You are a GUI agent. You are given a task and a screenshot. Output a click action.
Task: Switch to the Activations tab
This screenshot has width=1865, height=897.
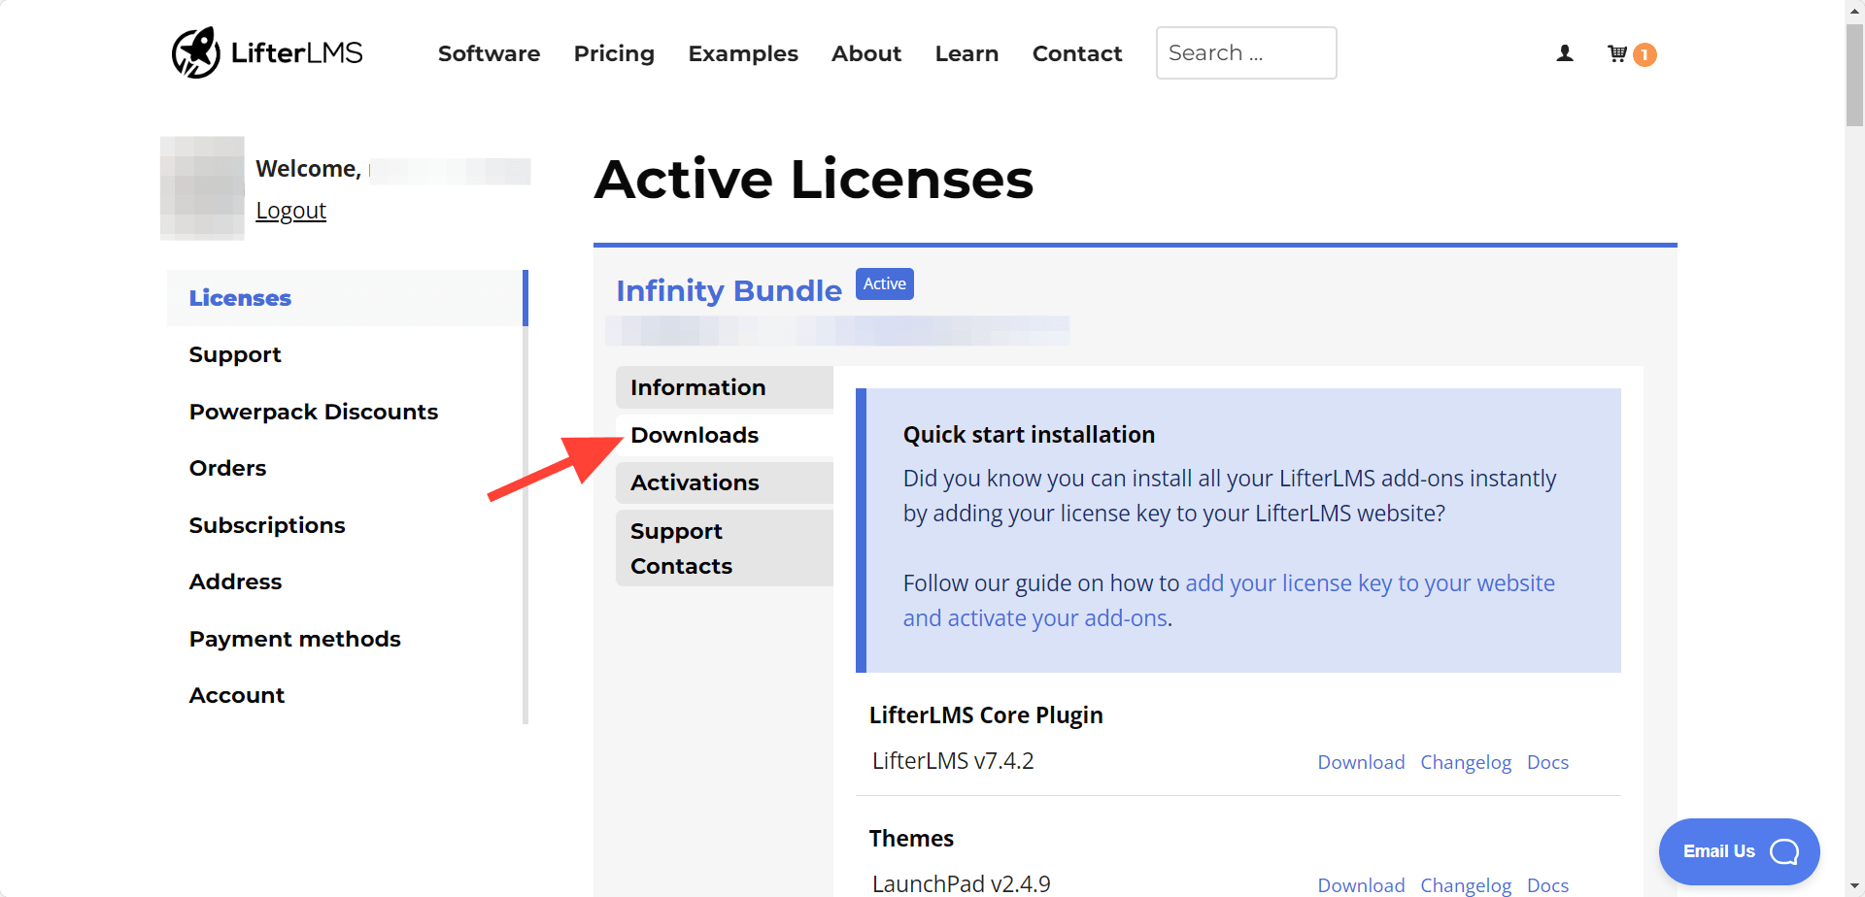click(x=725, y=482)
